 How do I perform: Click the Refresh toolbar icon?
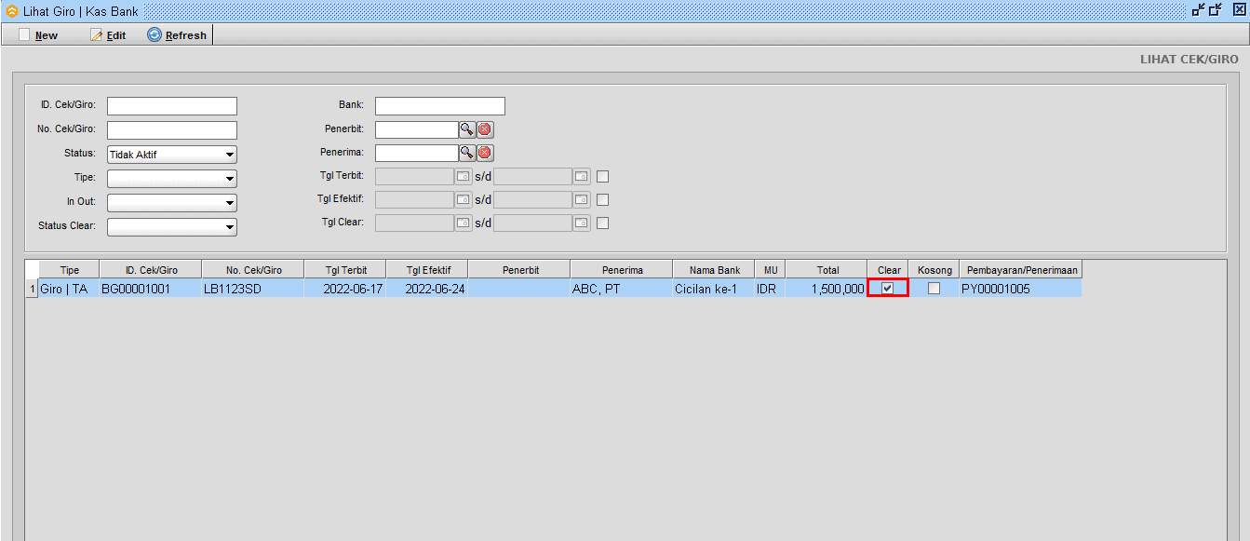155,34
